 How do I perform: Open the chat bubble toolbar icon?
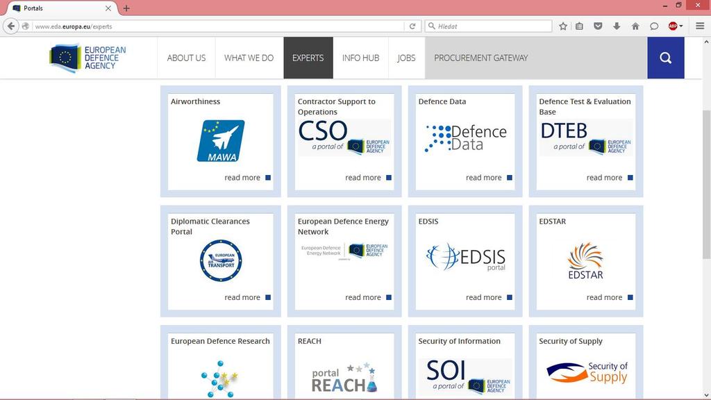pos(654,26)
